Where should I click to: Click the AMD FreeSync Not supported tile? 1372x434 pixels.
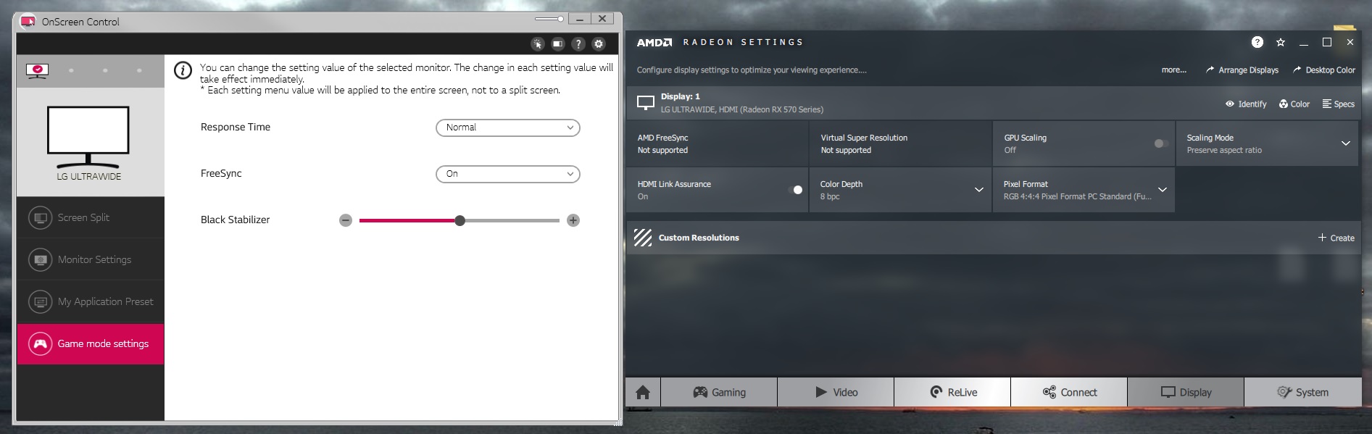click(x=717, y=143)
